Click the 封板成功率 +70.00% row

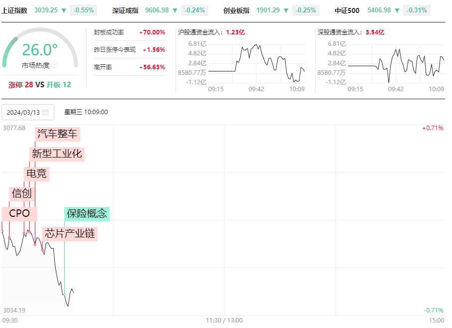pos(130,32)
